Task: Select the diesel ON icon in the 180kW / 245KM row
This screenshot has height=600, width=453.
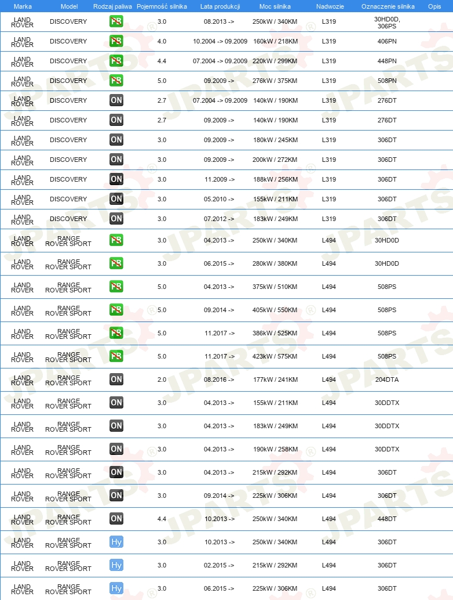Action: (116, 140)
